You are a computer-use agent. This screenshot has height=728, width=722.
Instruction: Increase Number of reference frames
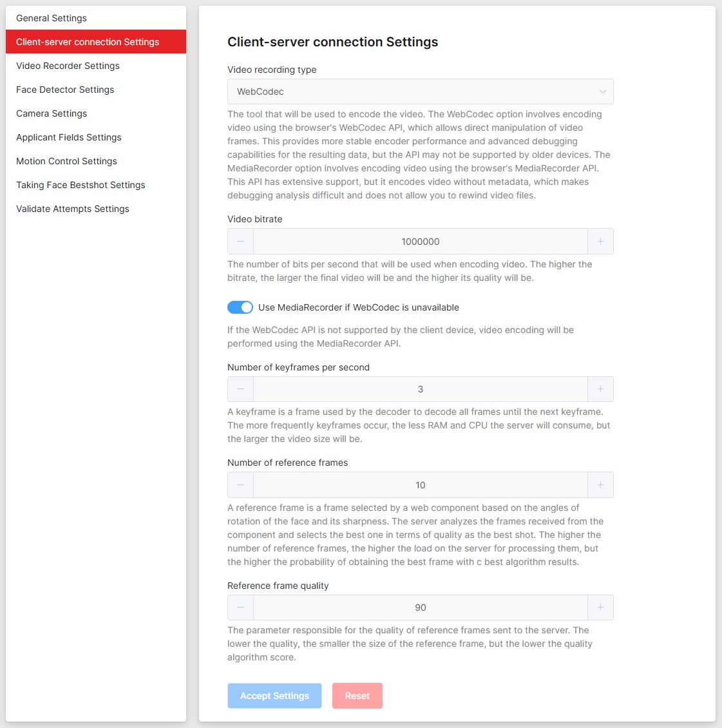600,485
